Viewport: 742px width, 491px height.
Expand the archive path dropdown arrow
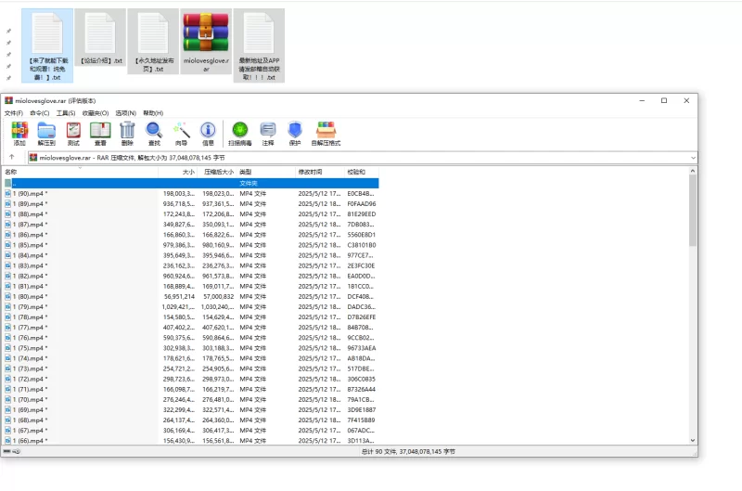pos(692,158)
